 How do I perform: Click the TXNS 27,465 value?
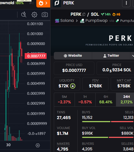64,118
